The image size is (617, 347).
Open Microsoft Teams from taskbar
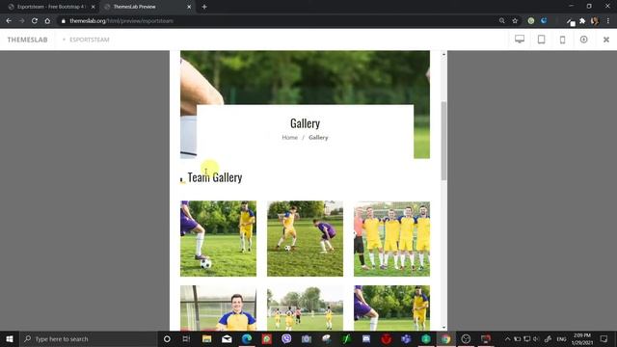(x=406, y=338)
